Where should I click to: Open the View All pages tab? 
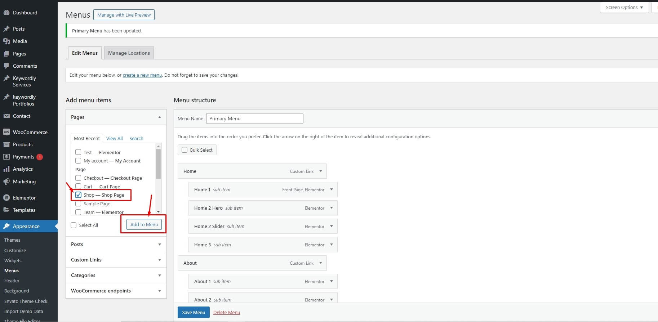(x=114, y=138)
